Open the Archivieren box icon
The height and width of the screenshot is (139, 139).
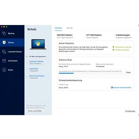[x=4, y=61]
